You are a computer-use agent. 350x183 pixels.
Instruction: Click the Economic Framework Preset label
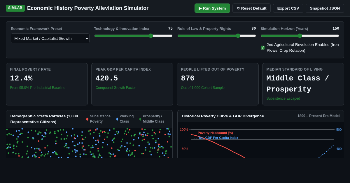pyautogui.click(x=36, y=28)
